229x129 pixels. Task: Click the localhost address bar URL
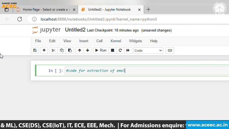tap(99, 19)
